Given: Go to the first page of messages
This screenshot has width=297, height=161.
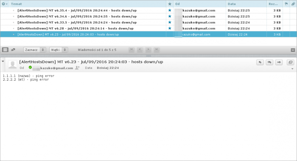Looking at the screenshot, I should (131, 49).
